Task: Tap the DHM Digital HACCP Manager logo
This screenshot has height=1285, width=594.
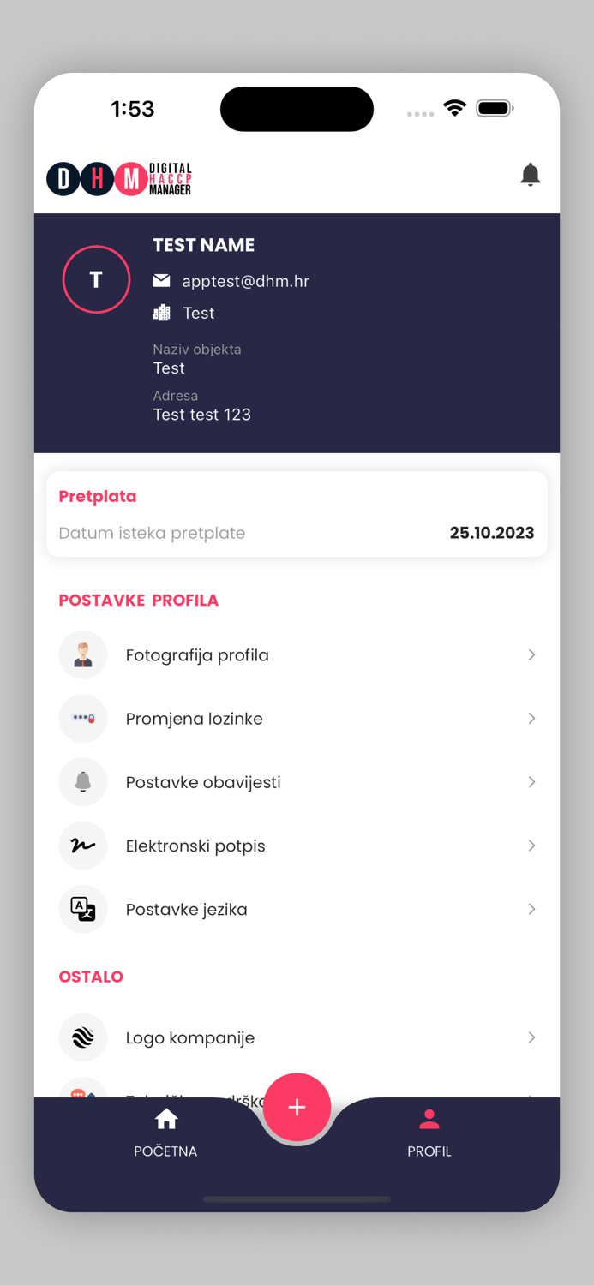Action: tap(119, 179)
